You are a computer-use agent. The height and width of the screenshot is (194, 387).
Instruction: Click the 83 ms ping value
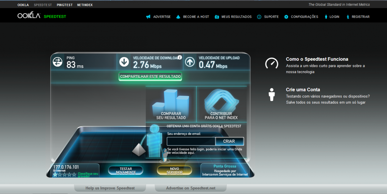click(75, 65)
